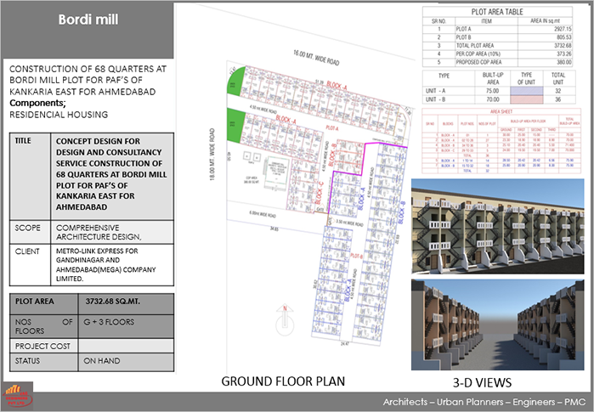Click the north arrow compass symbol

(285, 320)
